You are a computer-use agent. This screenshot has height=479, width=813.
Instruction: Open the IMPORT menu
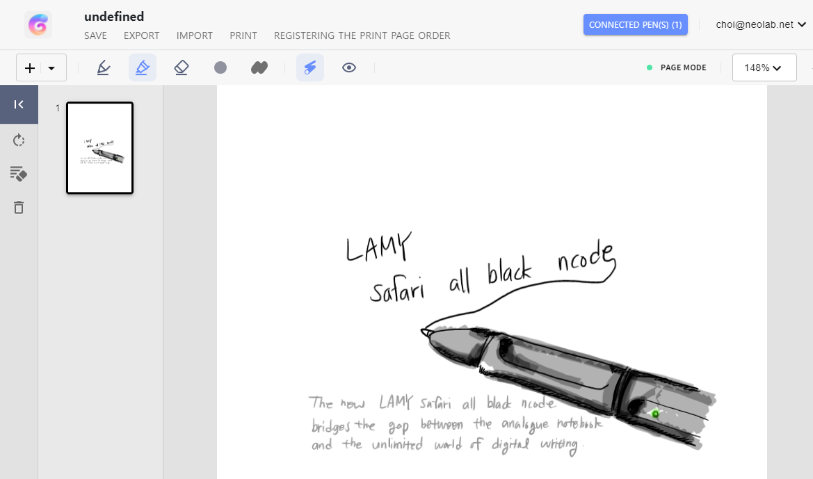point(195,35)
